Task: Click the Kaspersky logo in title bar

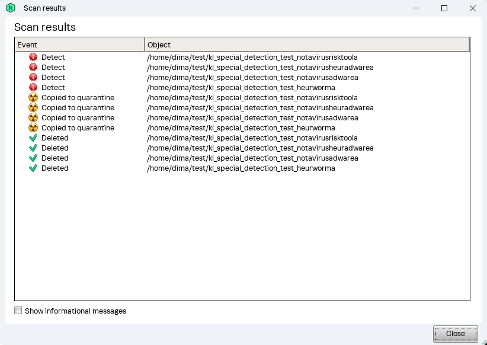Action: click(x=10, y=8)
